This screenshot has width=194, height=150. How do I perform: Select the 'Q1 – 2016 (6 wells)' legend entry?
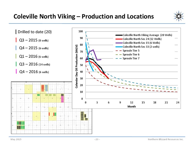pos(34,56)
